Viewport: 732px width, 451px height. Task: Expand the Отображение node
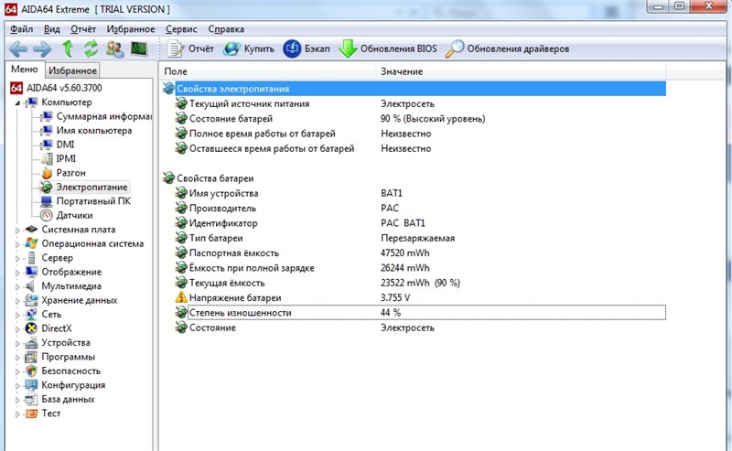click(x=17, y=273)
